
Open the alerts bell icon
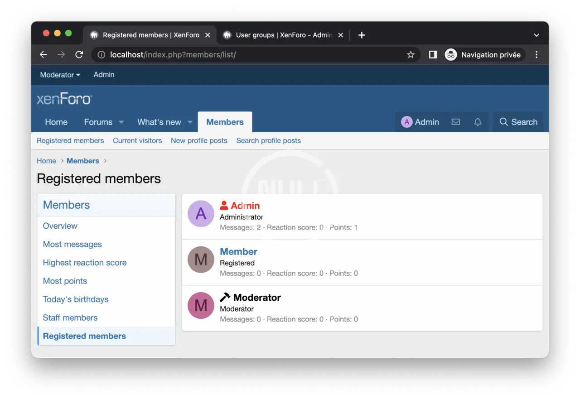(x=478, y=122)
